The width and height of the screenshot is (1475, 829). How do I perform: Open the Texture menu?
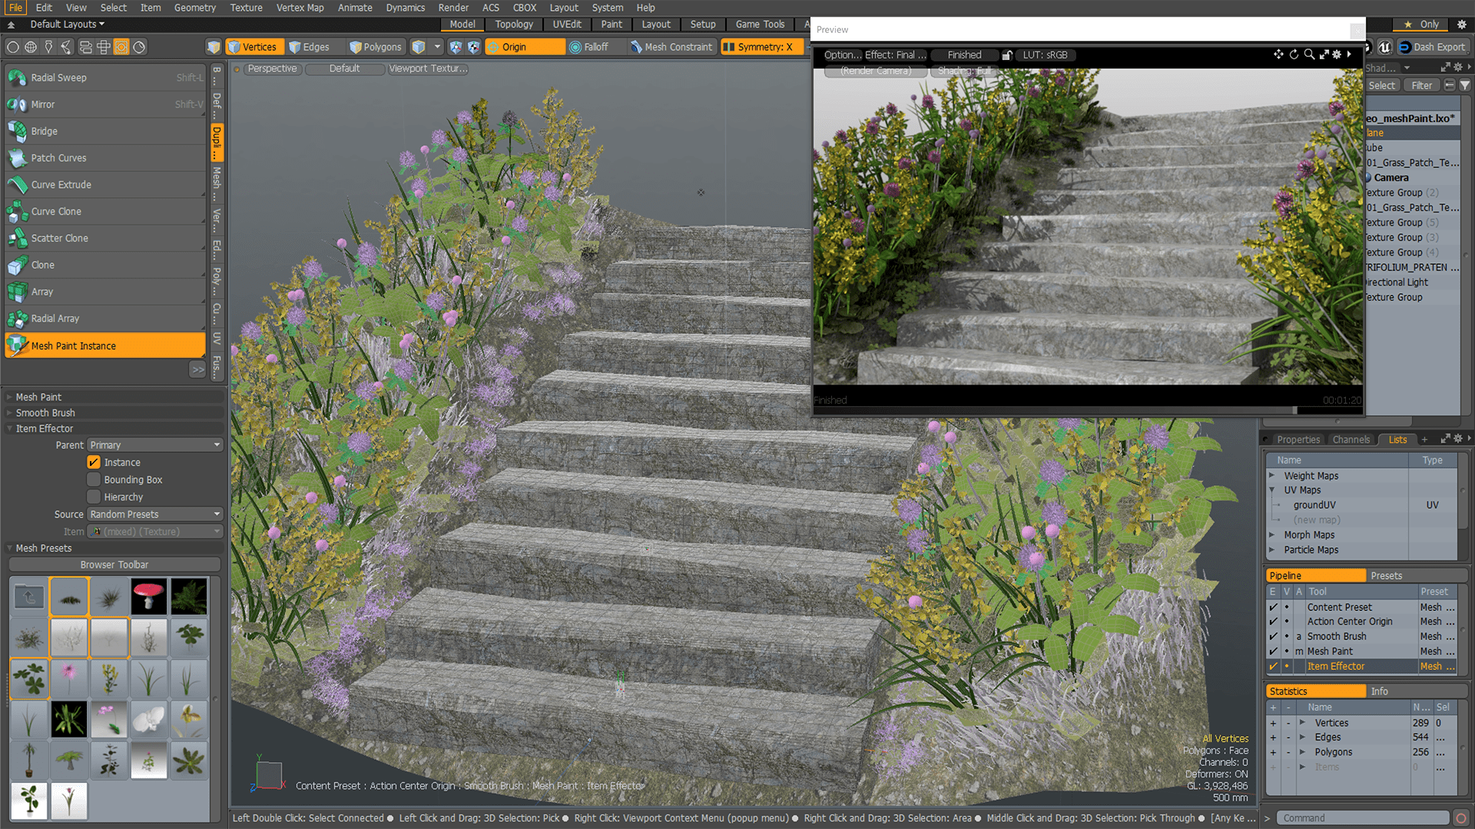point(246,8)
